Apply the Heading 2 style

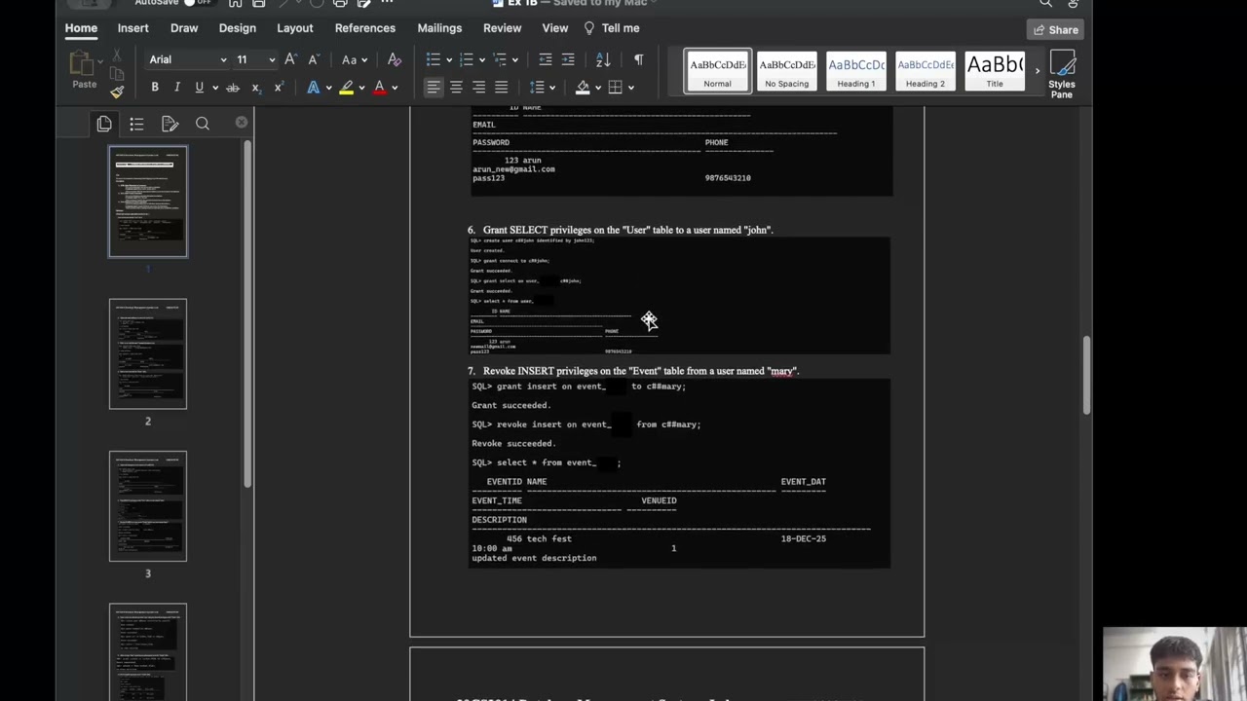point(926,71)
